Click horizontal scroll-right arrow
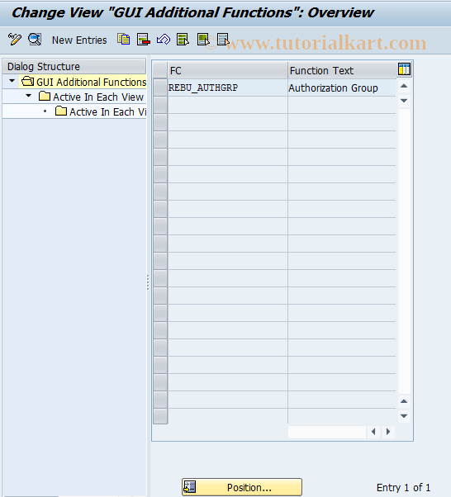 pyautogui.click(x=388, y=432)
